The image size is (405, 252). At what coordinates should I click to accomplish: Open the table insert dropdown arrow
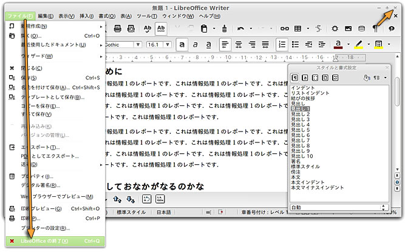(x=308, y=28)
